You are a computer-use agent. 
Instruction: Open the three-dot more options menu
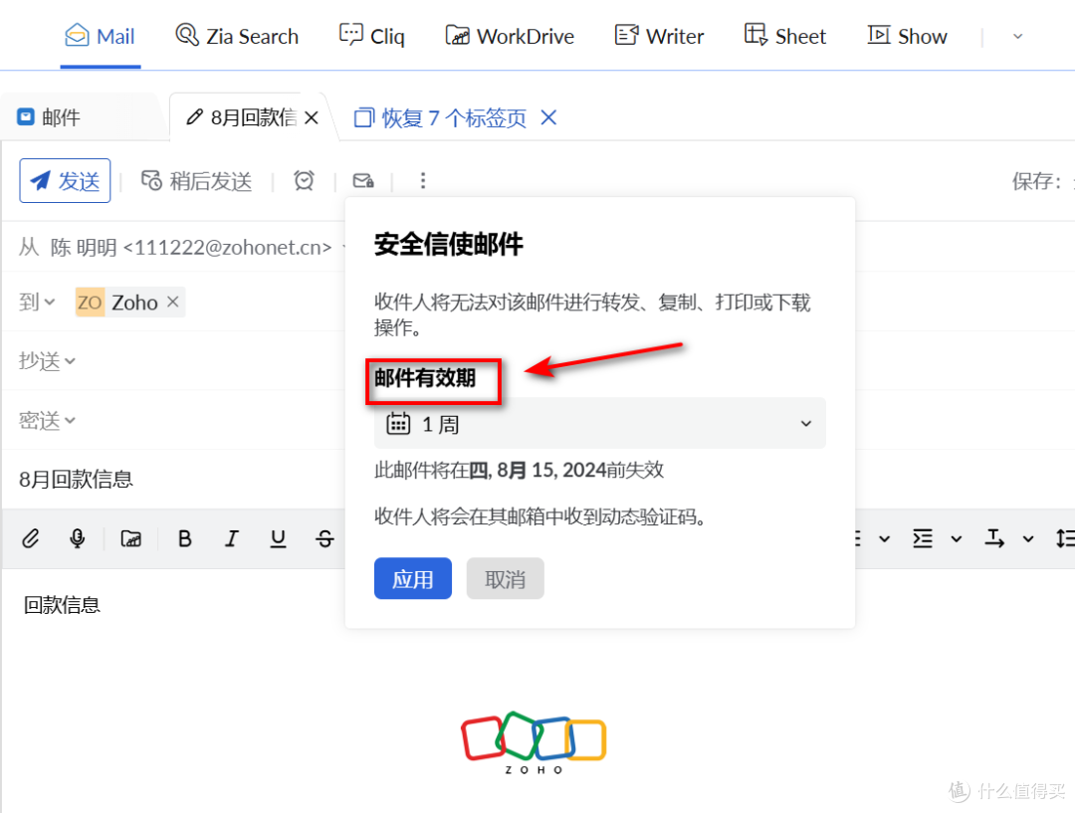423,180
